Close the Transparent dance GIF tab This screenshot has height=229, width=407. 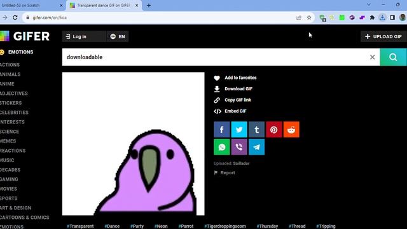click(x=137, y=6)
